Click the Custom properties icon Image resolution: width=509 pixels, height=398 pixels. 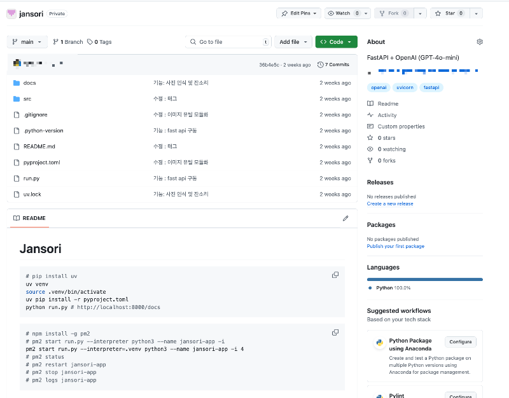coord(370,126)
